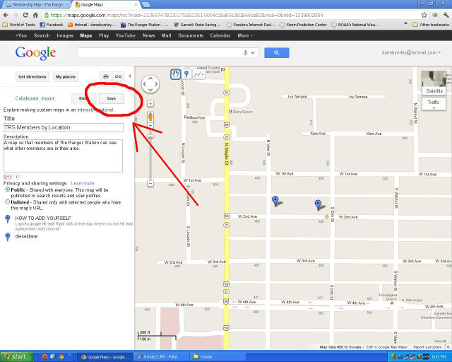The height and width of the screenshot is (362, 452).
Task: Open The Ranger Station bookmark
Action: [144, 25]
